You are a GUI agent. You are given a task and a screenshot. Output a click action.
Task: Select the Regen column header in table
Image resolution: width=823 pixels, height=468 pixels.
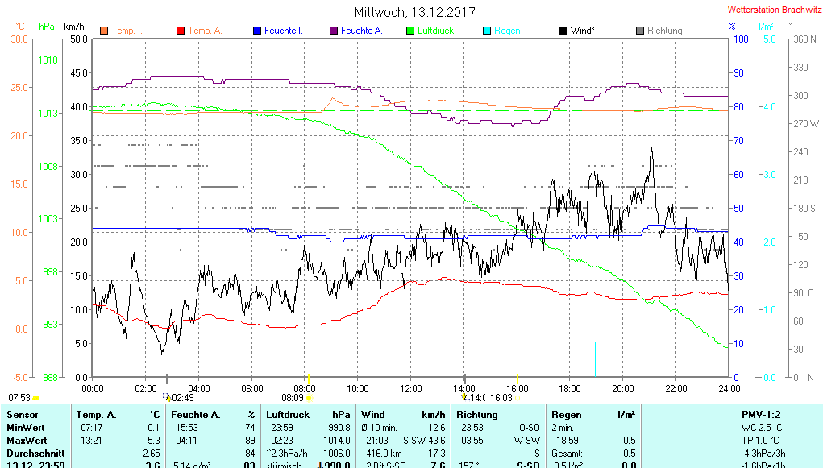(x=567, y=415)
